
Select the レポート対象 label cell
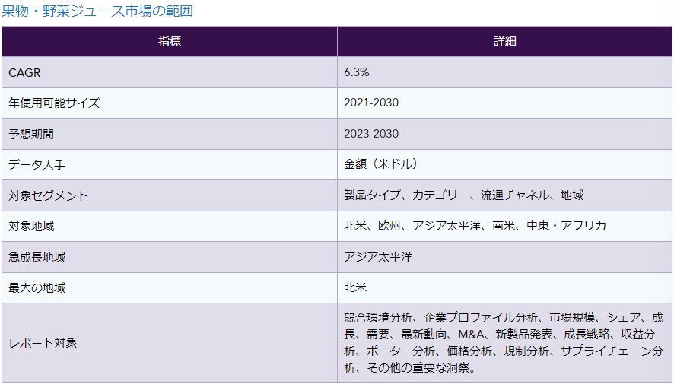coord(43,343)
